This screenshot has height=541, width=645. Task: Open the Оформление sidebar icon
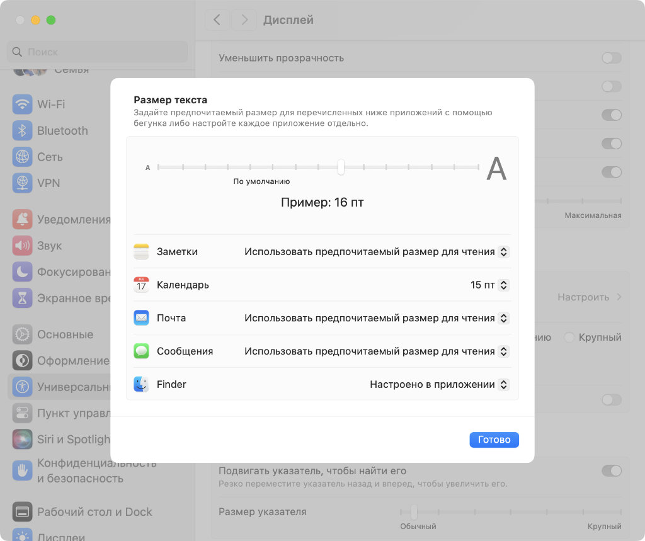pos(22,361)
